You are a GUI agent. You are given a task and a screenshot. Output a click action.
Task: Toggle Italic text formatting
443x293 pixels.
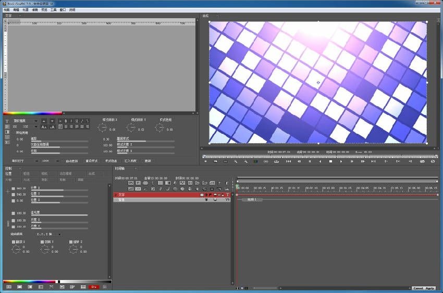71,121
